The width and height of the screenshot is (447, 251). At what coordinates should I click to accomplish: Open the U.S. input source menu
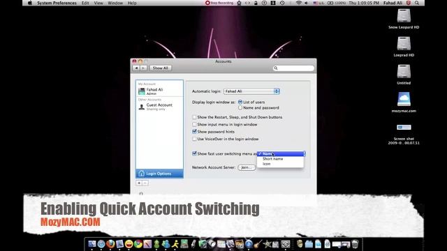[318, 3]
